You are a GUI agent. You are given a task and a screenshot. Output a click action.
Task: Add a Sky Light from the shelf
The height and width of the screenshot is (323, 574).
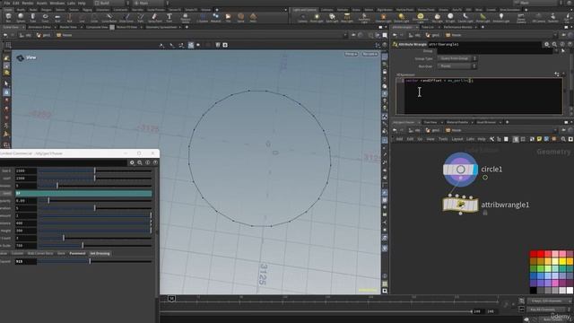(437, 17)
